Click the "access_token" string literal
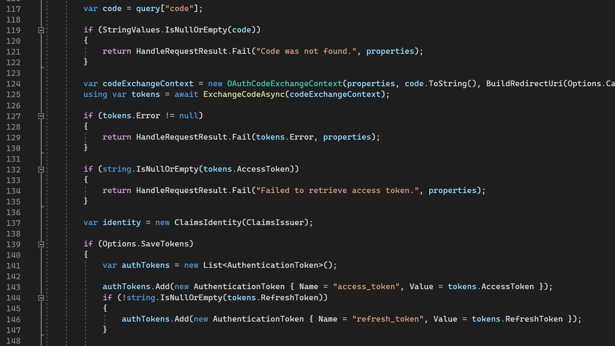Image resolution: width=615 pixels, height=346 pixels. 366,286
